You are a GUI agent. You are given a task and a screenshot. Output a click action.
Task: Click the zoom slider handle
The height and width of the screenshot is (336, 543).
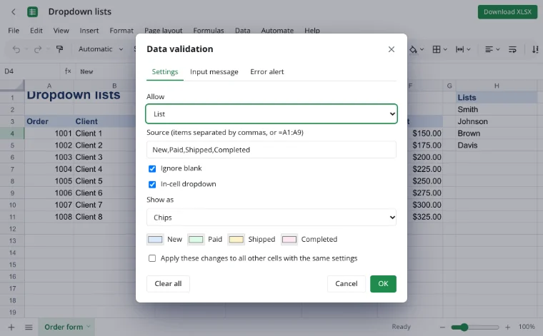click(464, 327)
